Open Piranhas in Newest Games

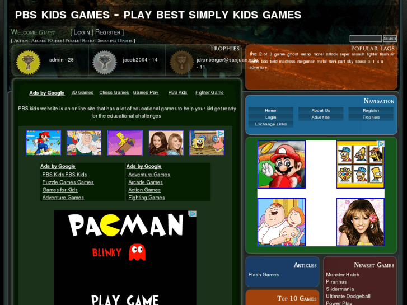(336, 282)
